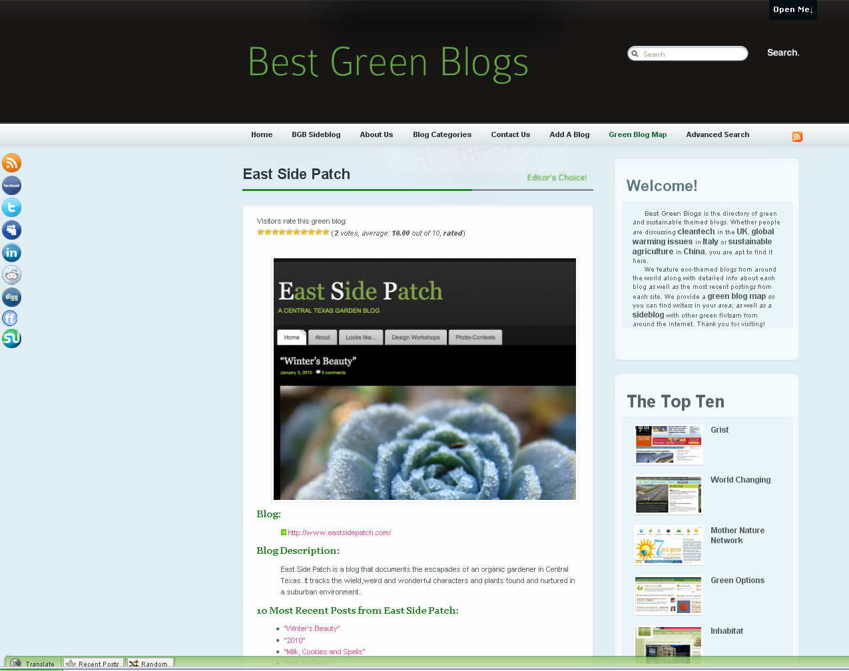Image resolution: width=849 pixels, height=671 pixels.
Task: Share on Twitter via sidebar icon
Action: click(12, 208)
